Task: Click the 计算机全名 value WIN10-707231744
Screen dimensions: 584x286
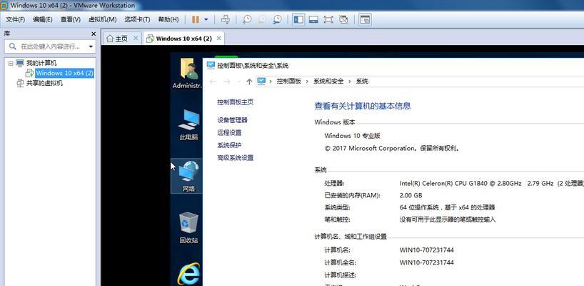Action: (x=426, y=262)
